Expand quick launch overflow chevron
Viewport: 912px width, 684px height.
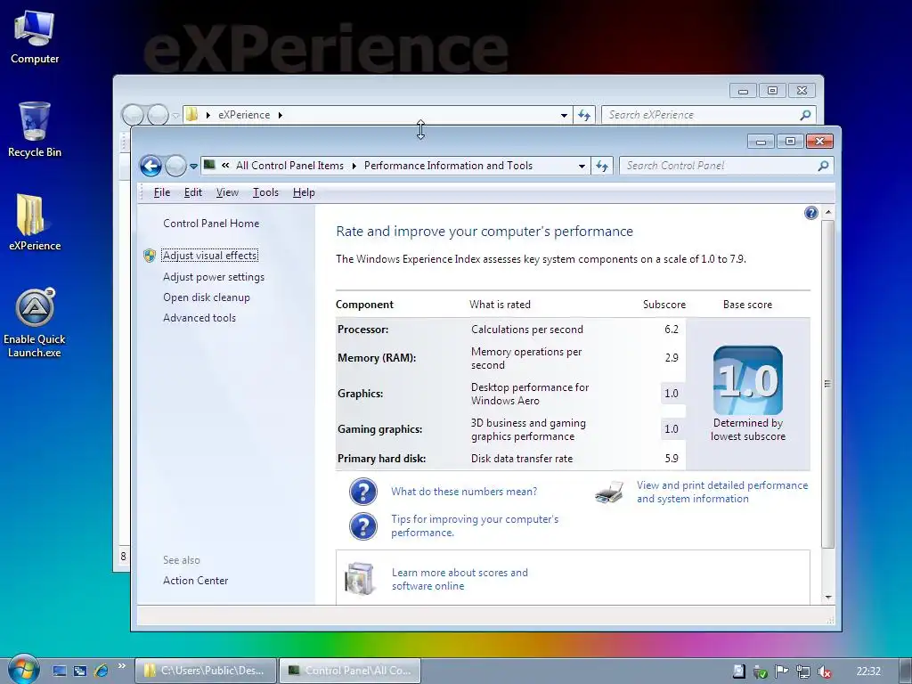pos(121,666)
